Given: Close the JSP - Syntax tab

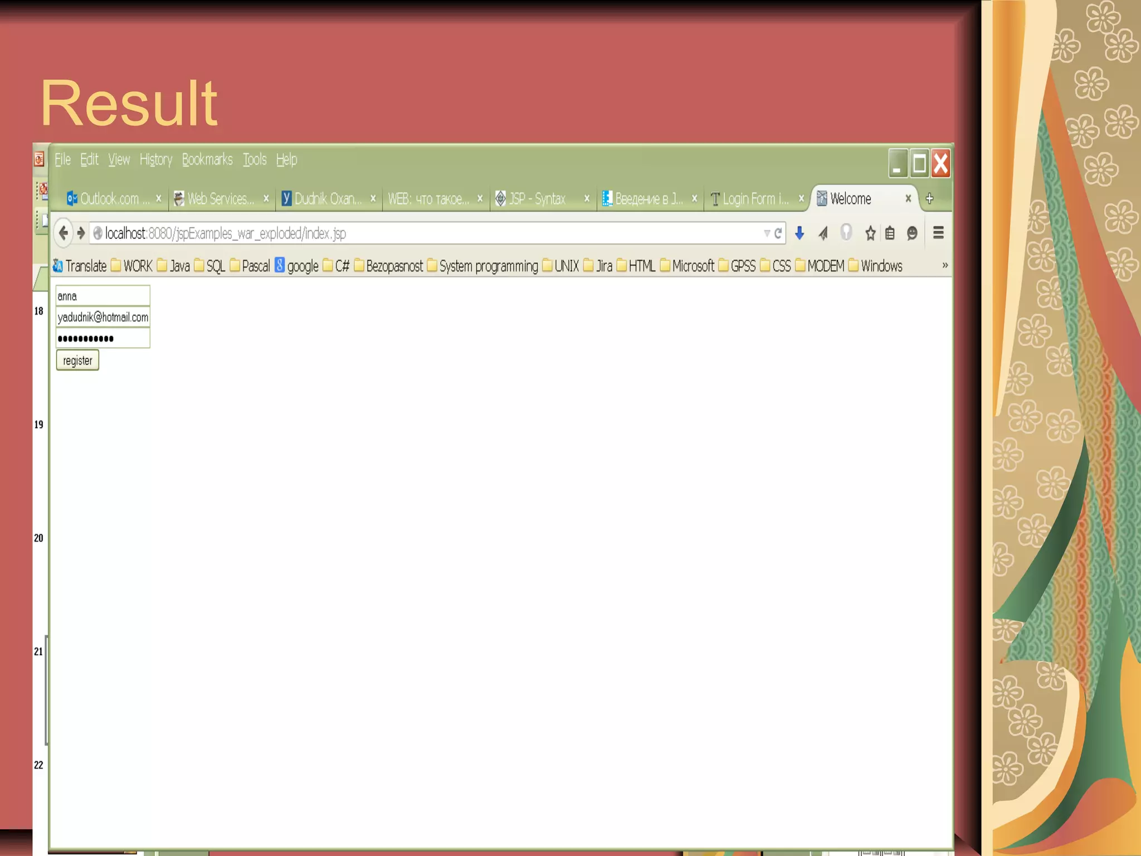Looking at the screenshot, I should click(x=587, y=198).
